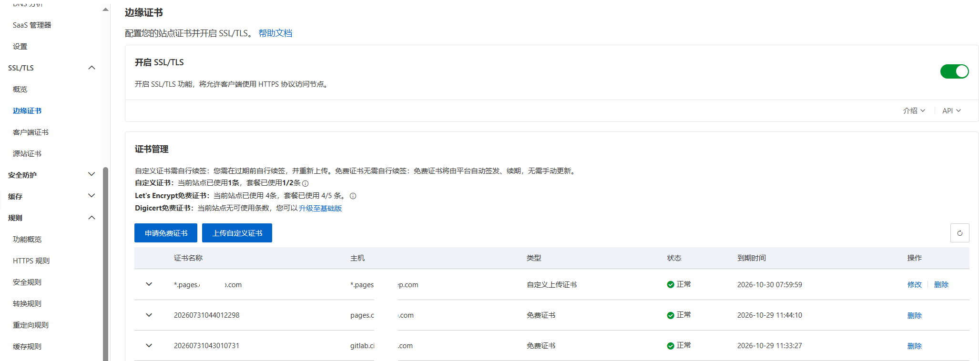Click the sidebar vertical scrollbar
Screen dimensions: 979x361
pyautogui.click(x=105, y=263)
